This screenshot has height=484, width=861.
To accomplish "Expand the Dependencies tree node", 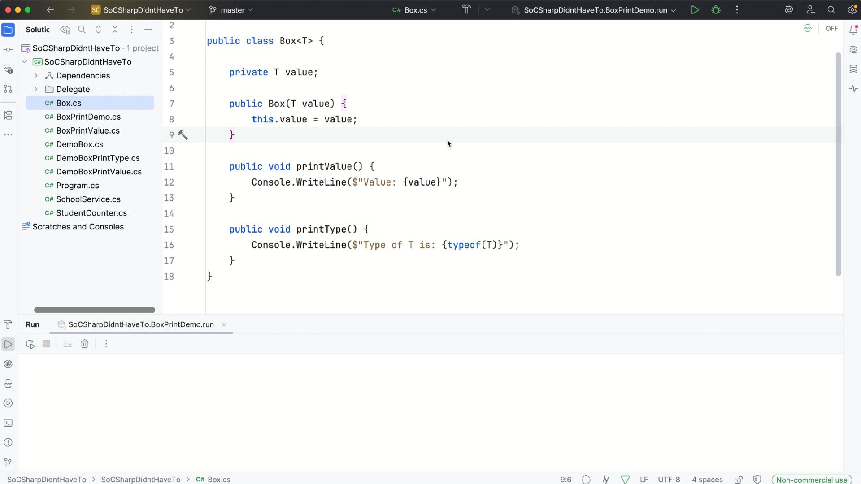I will [x=36, y=76].
